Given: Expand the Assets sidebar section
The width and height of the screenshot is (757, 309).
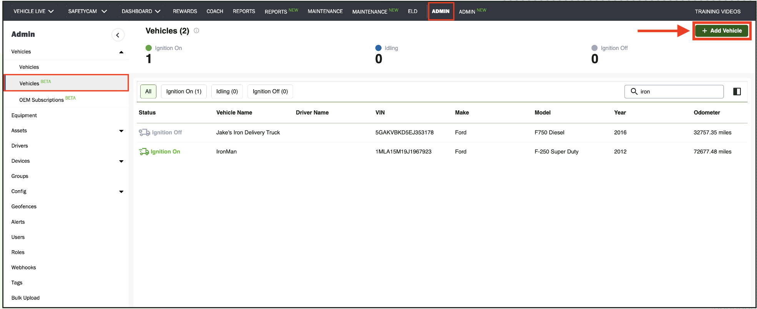Looking at the screenshot, I should click(x=121, y=131).
